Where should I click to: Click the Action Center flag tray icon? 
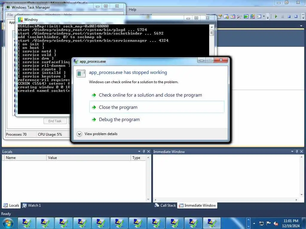click(269, 223)
